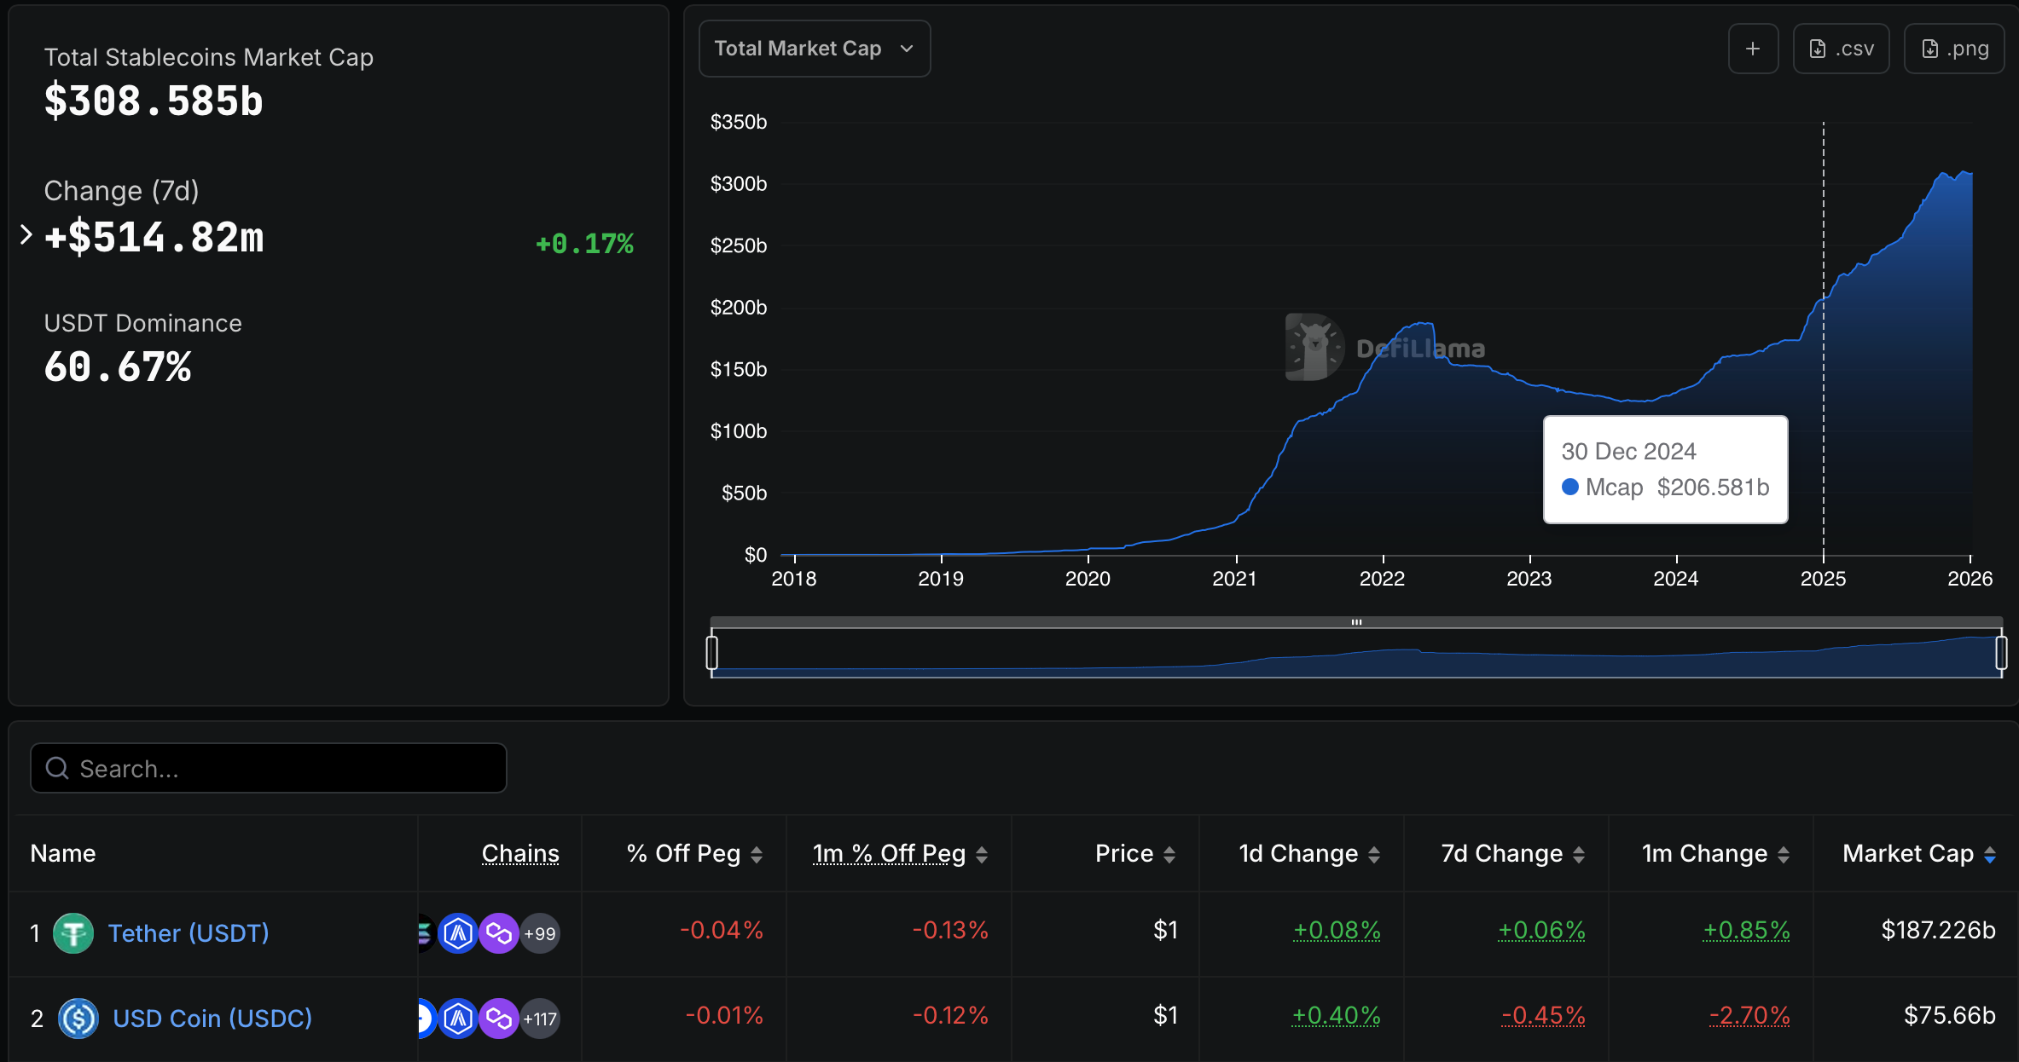Click the USD Coin logo icon

tap(78, 1018)
